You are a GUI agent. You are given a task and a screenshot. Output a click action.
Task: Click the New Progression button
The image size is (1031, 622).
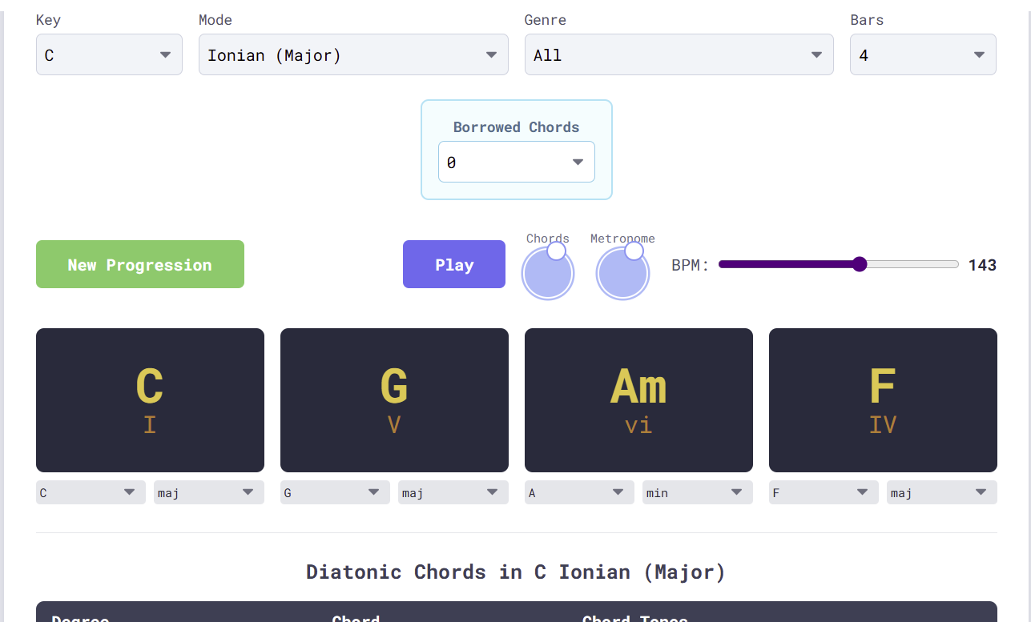(140, 264)
